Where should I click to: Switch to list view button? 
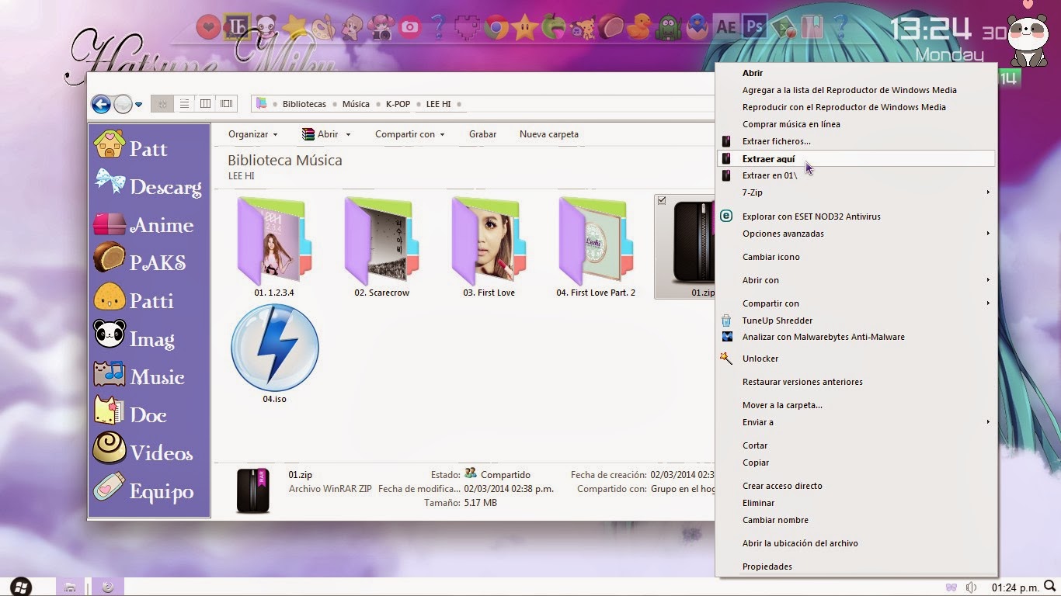tap(184, 104)
